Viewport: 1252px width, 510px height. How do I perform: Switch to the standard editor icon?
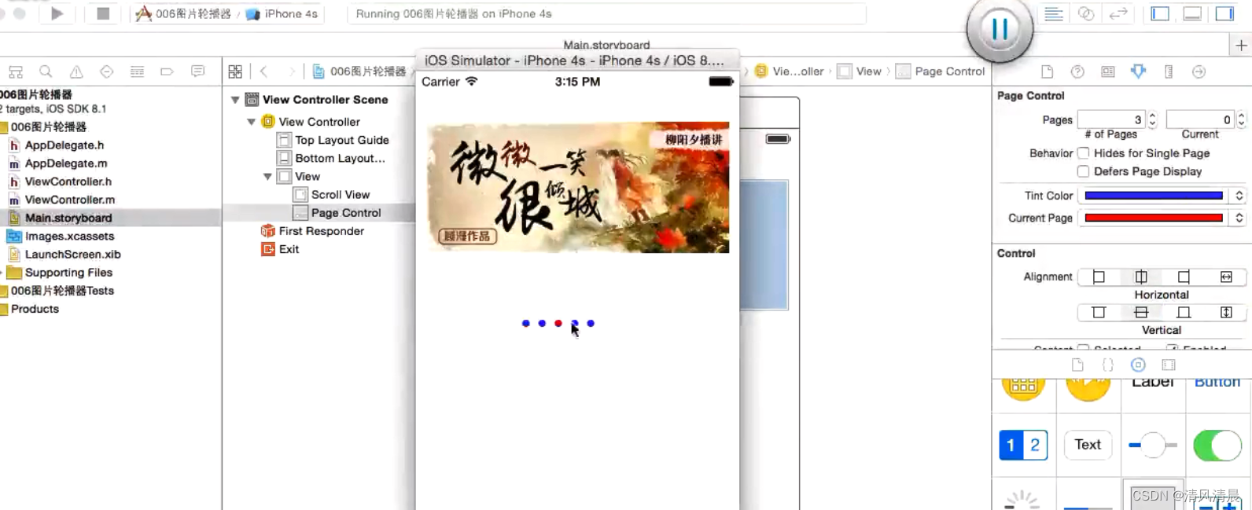click(1054, 14)
